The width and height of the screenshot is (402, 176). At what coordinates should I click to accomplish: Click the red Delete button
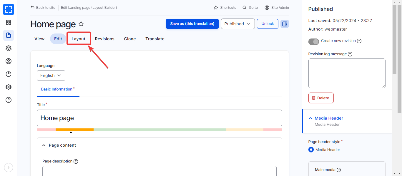click(321, 98)
